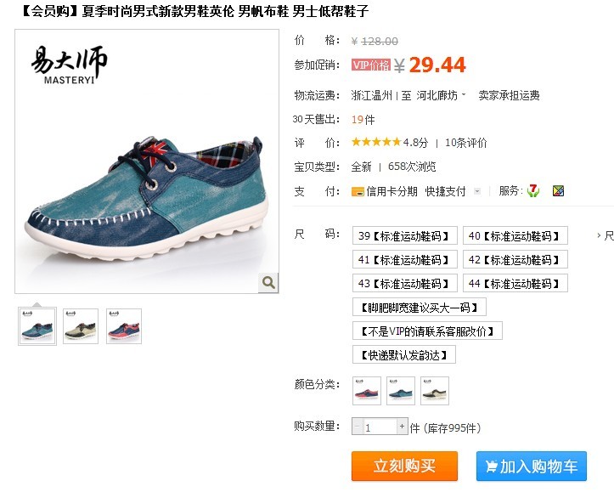Click the 易大师 MASTERYI brand logo
The width and height of the screenshot is (614, 492).
(x=69, y=65)
